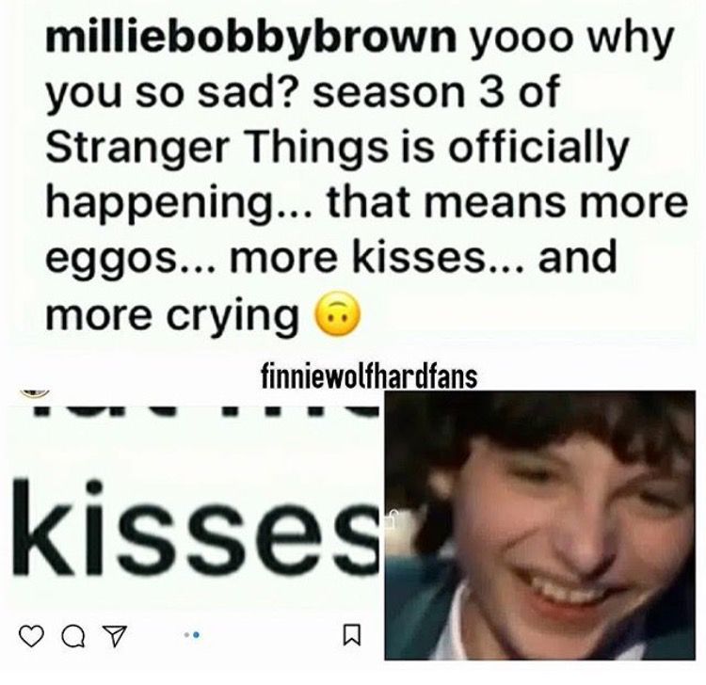This screenshot has width=706, height=685.
Task: Click the word "officially" in the caption
Action: 539,149
